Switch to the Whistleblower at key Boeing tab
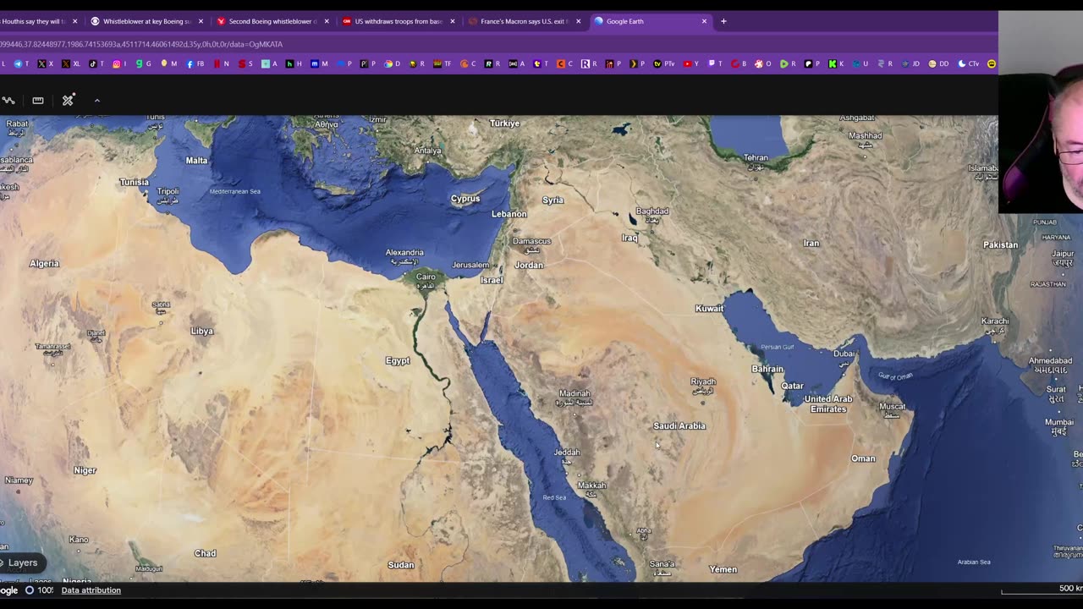 [x=146, y=21]
